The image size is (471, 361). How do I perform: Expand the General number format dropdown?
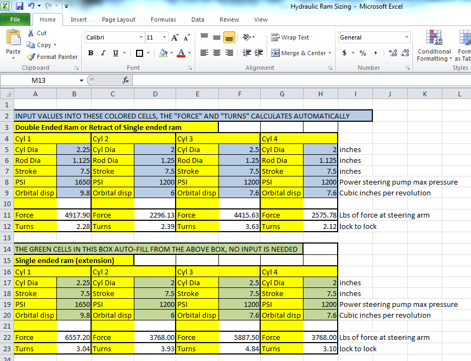pyautogui.click(x=408, y=37)
